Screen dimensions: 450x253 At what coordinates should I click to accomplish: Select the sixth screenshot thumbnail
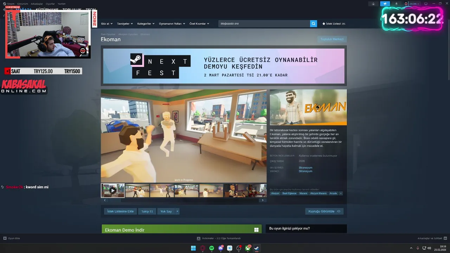click(x=236, y=190)
